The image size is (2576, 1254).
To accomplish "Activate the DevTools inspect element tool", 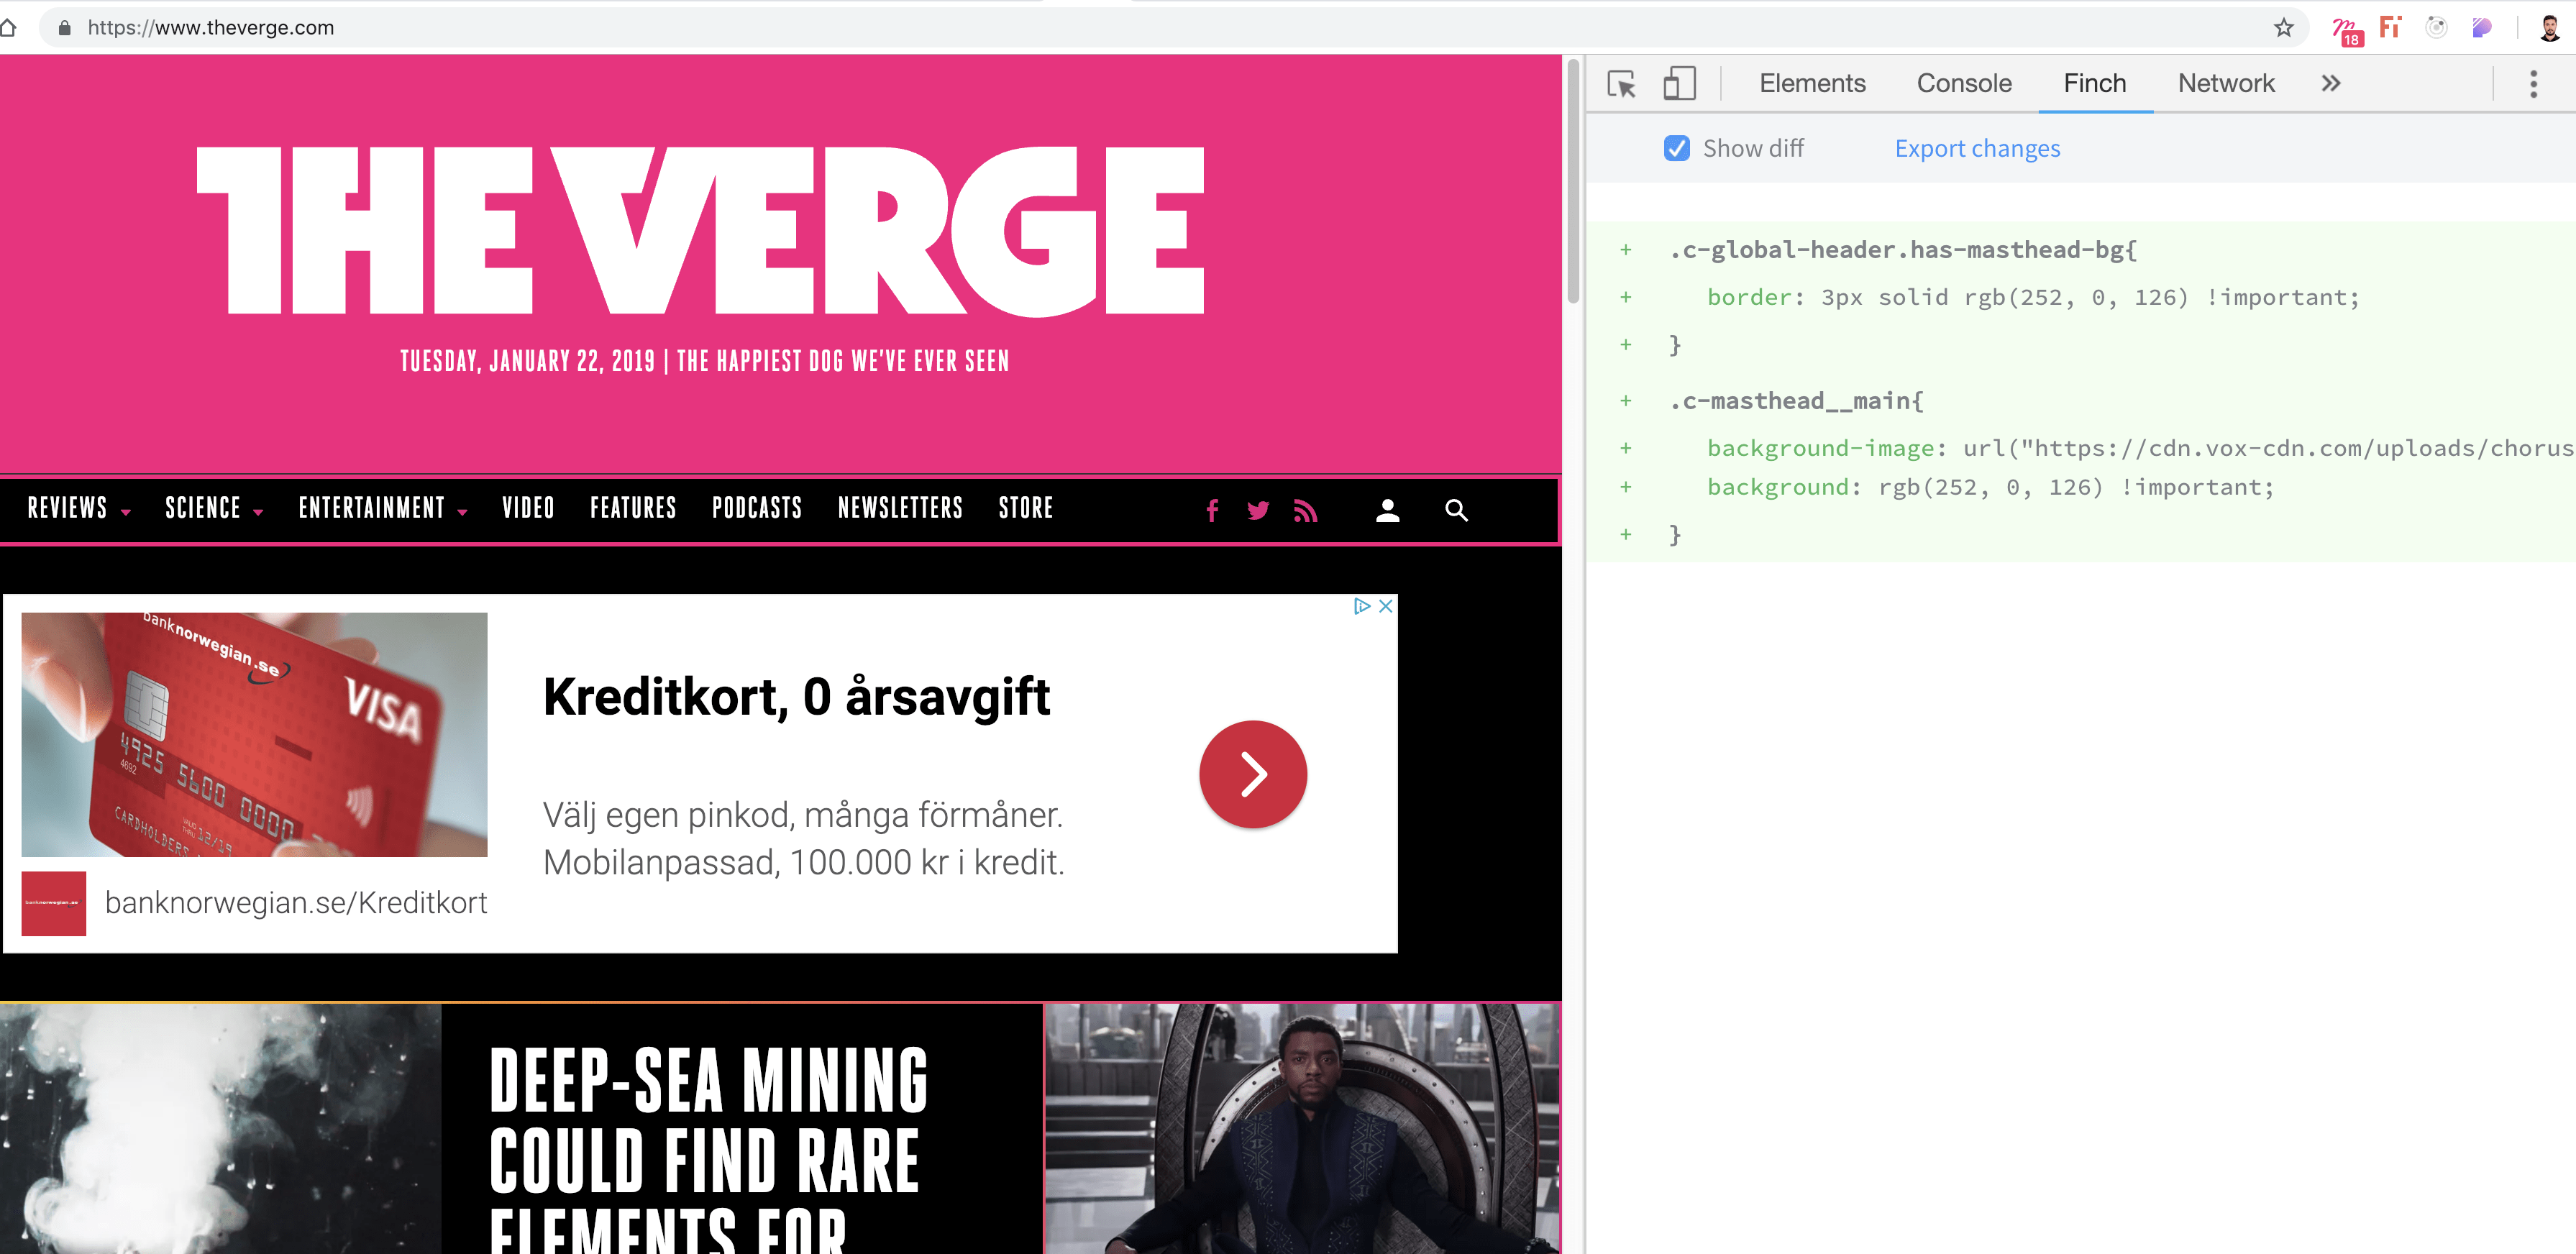I will tap(1621, 84).
